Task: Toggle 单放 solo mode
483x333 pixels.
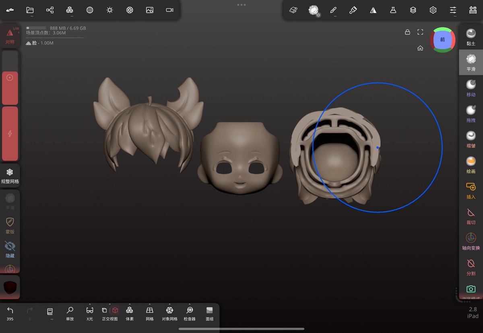Action: (x=70, y=313)
